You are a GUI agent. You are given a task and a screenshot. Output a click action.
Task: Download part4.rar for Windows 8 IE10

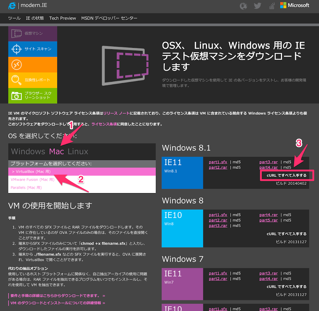(x=268, y=215)
